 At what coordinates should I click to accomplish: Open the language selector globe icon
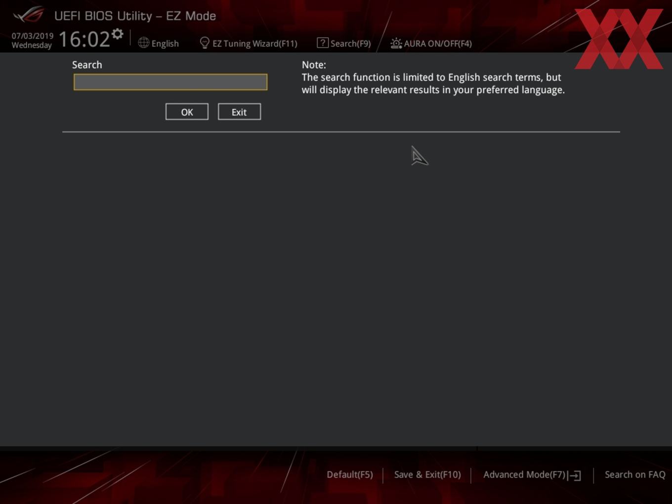pos(144,43)
